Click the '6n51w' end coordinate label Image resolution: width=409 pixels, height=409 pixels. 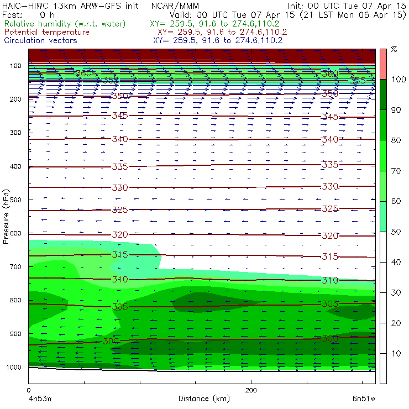pyautogui.click(x=364, y=398)
